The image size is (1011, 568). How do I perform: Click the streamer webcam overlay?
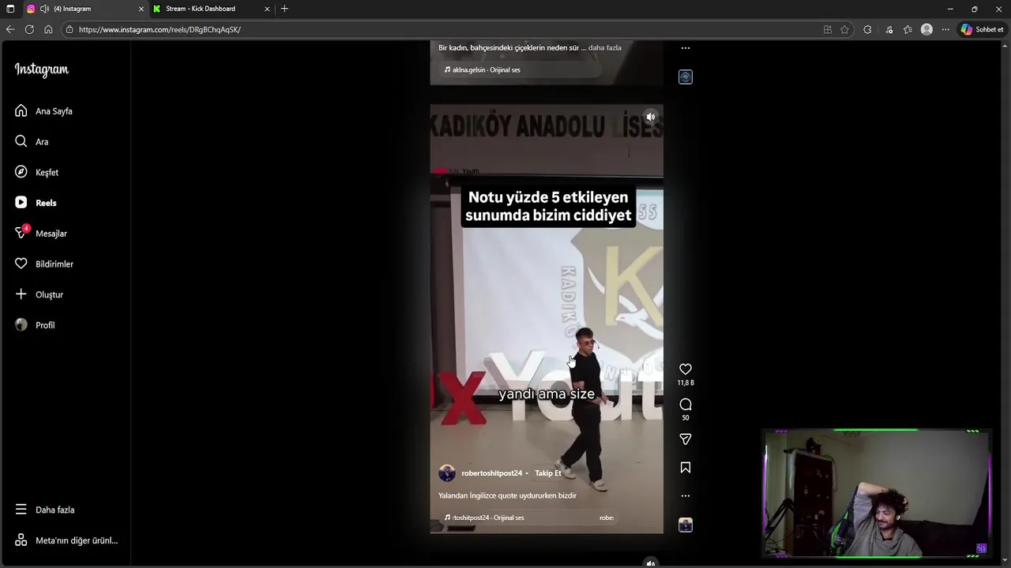(x=877, y=494)
